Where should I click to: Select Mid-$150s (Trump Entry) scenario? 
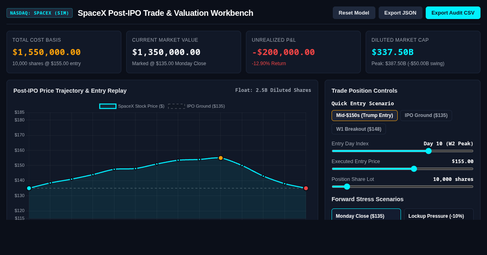click(x=364, y=115)
